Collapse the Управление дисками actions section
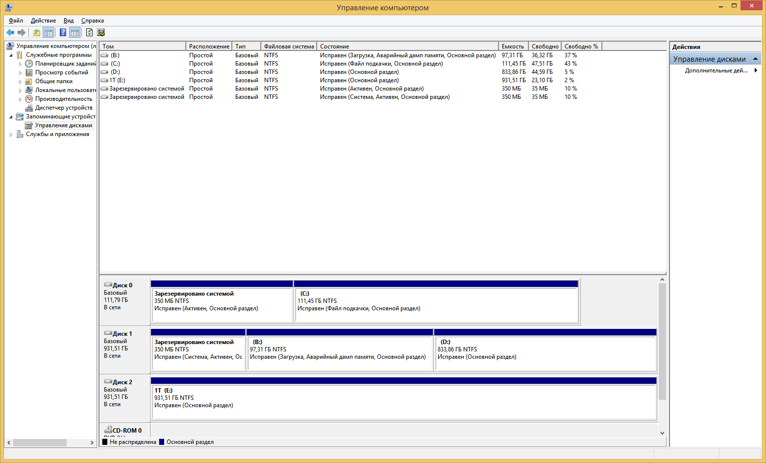 pyautogui.click(x=755, y=59)
